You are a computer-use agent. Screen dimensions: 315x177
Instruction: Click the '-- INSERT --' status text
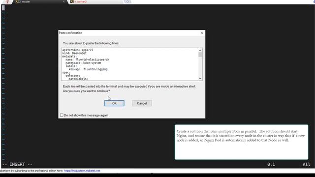click(17, 164)
